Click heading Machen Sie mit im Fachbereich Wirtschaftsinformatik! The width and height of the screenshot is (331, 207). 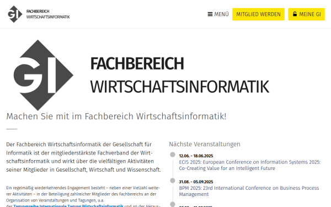point(116,116)
